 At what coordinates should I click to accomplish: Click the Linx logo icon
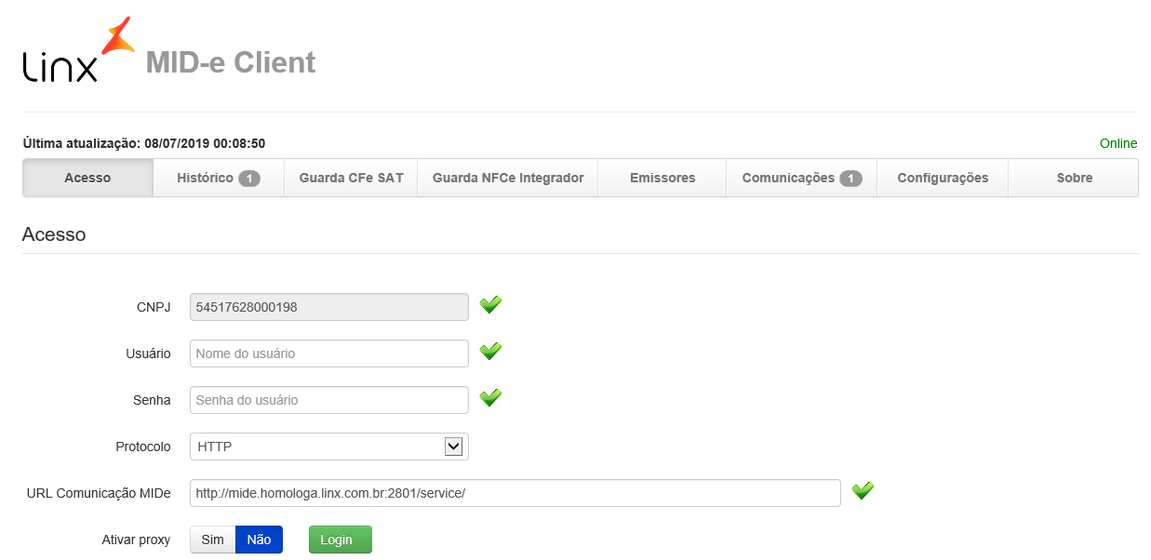[78, 50]
